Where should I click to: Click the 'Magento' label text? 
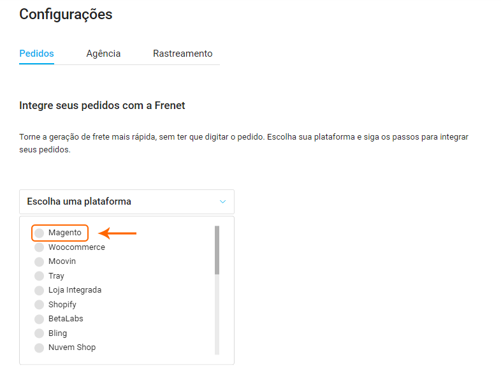click(65, 233)
